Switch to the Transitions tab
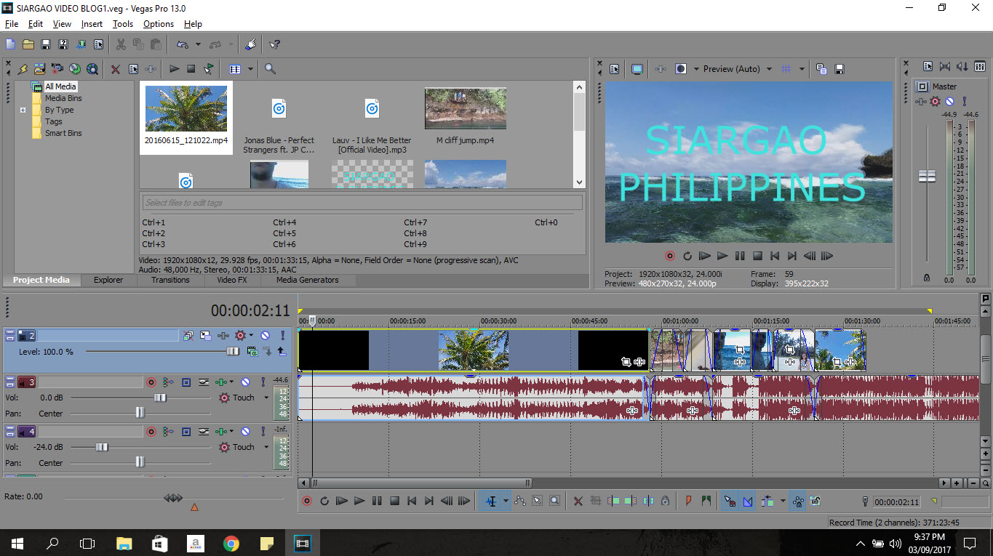Image resolution: width=993 pixels, height=556 pixels. pyautogui.click(x=170, y=280)
